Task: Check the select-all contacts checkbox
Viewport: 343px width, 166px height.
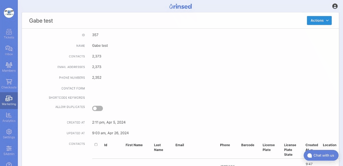Action: [x=96, y=144]
